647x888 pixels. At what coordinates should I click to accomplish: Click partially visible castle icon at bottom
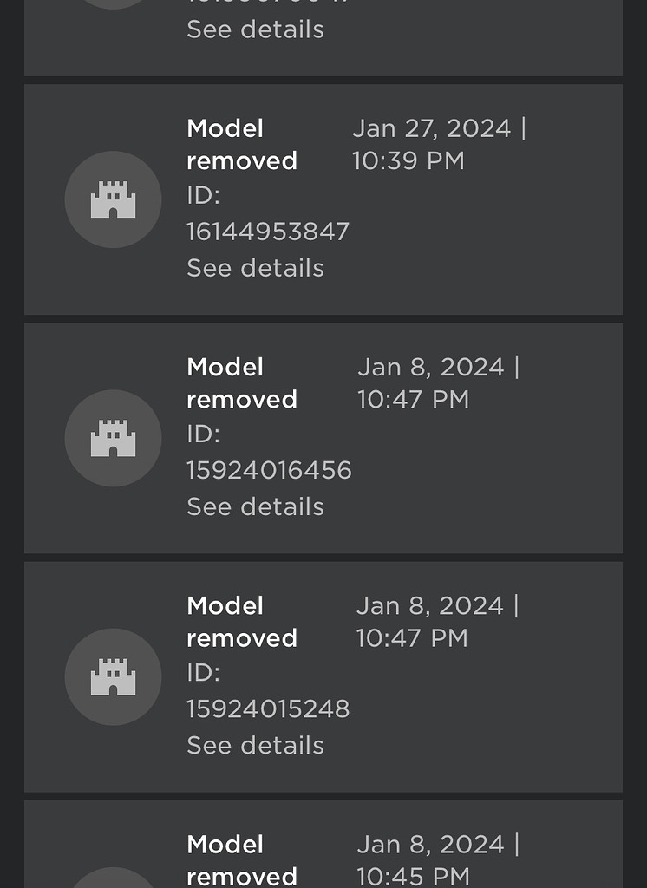pyautogui.click(x=114, y=878)
